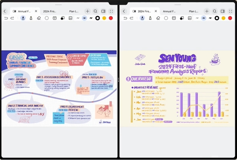The height and width of the screenshot is (160, 237).
Task: Go back using right pane's back arrow
Action: pyautogui.click(x=124, y=11)
